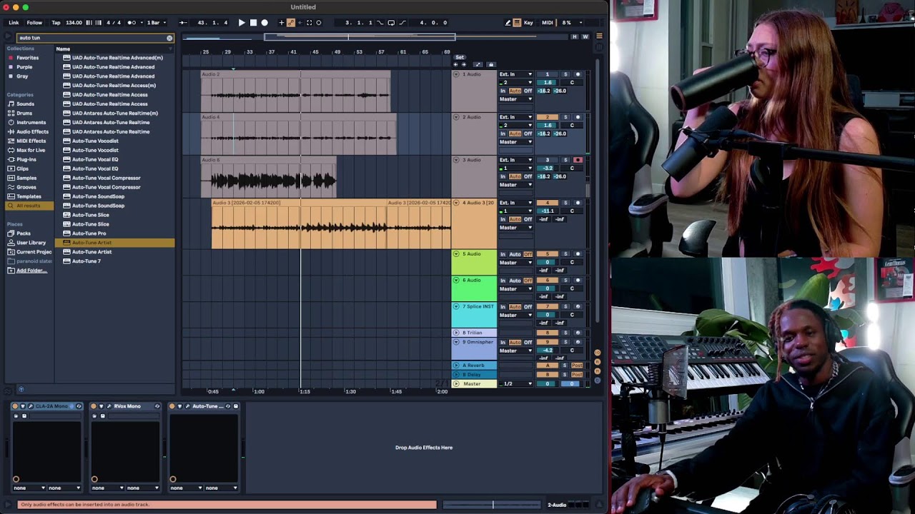Click Add Folder link in Places
915x514 pixels.
(31, 271)
